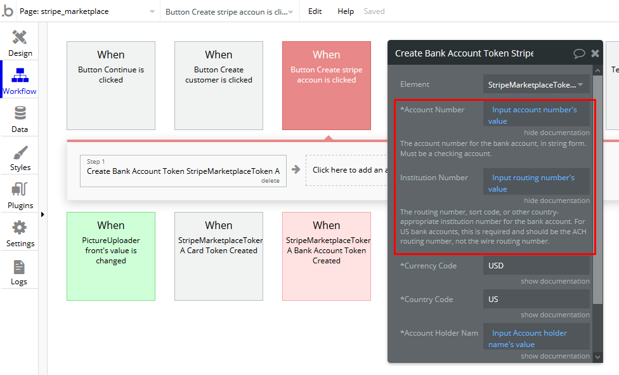The width and height of the screenshot is (619, 375).
Task: Show documentation for Account Holder Name
Action: point(555,356)
